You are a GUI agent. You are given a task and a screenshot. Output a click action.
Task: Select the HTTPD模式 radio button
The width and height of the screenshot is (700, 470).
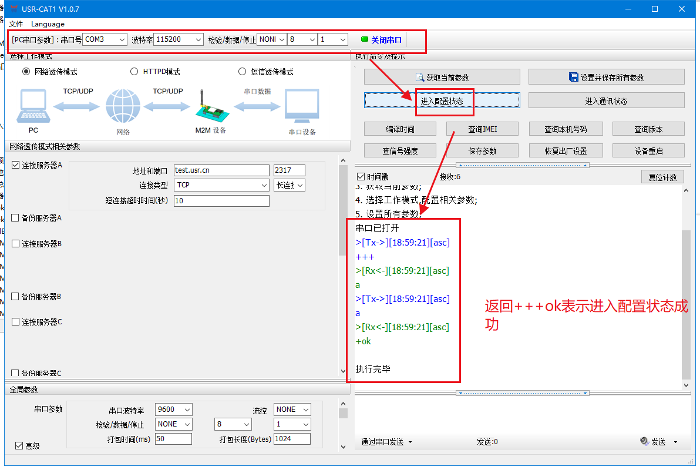tap(134, 72)
